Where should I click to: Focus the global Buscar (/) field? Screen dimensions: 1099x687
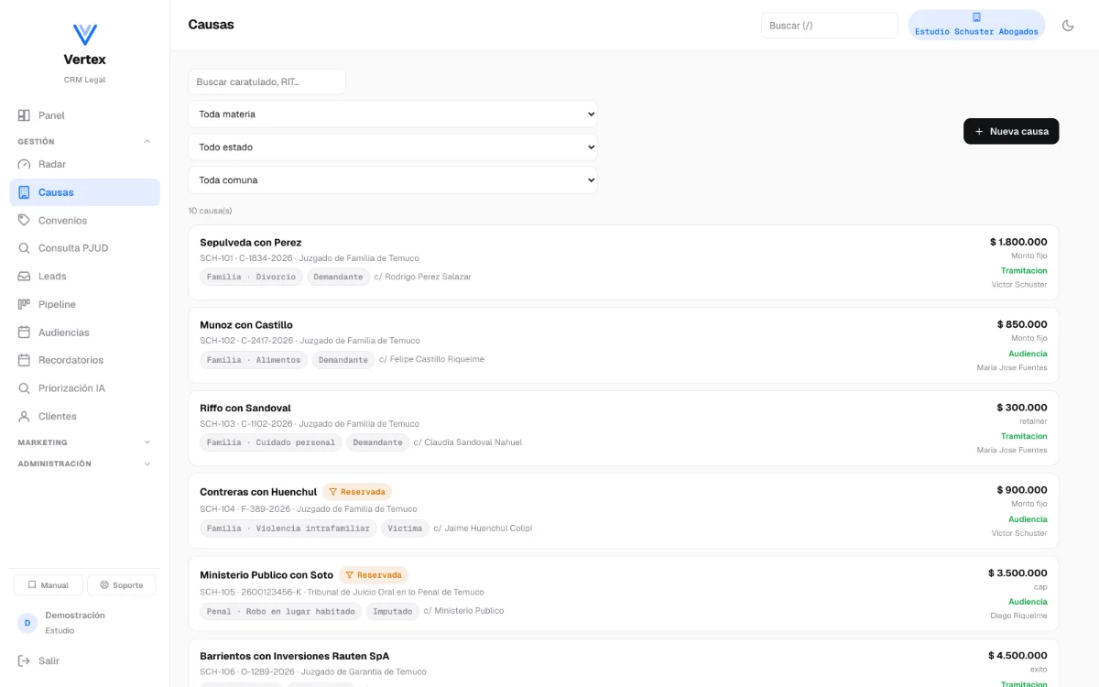click(830, 26)
